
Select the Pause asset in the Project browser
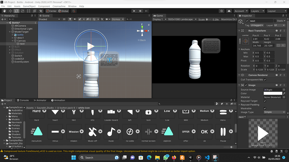pyautogui.click(x=223, y=132)
